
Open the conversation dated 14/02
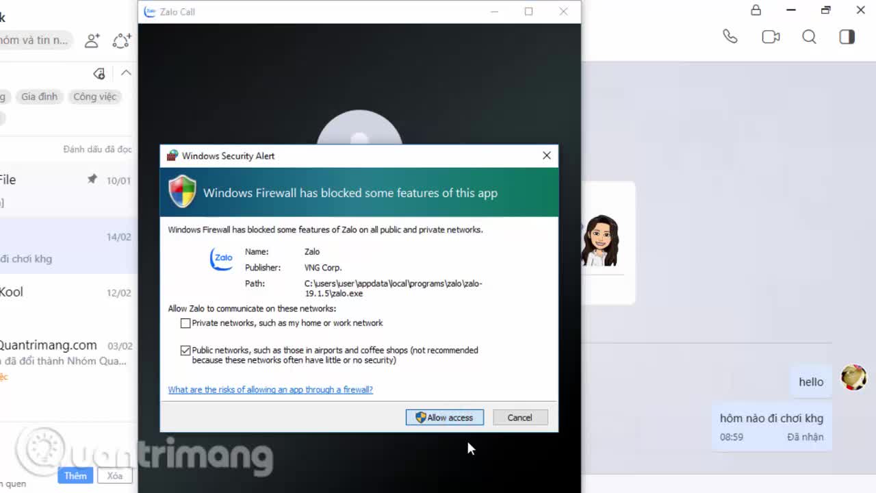click(x=68, y=246)
